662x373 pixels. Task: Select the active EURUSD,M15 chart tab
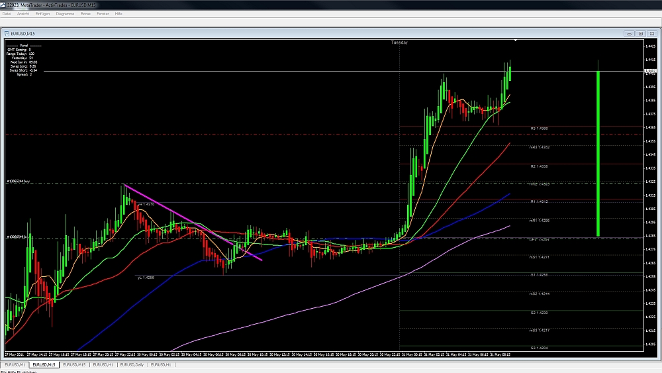coord(44,364)
